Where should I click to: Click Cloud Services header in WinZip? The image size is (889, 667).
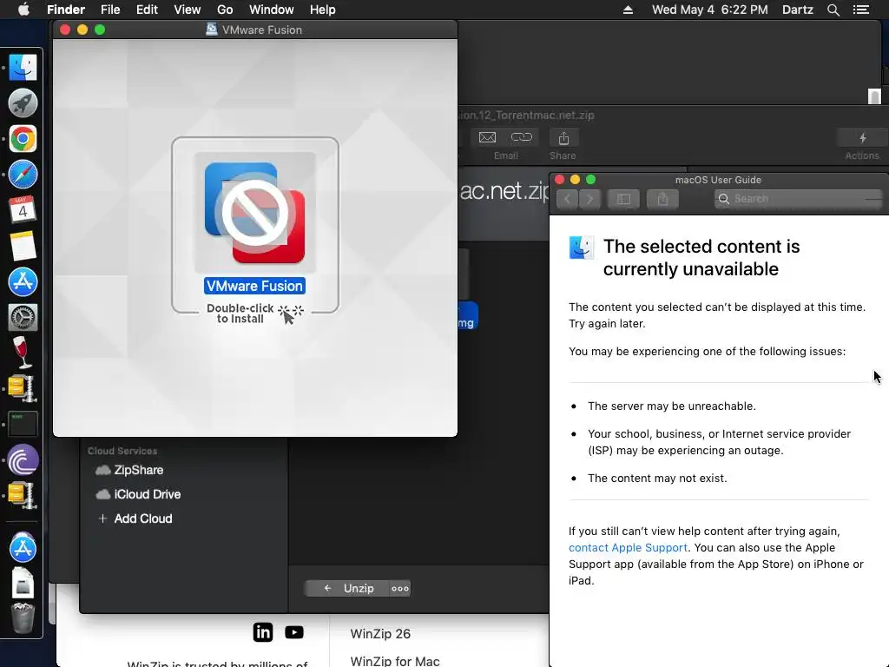click(x=122, y=451)
